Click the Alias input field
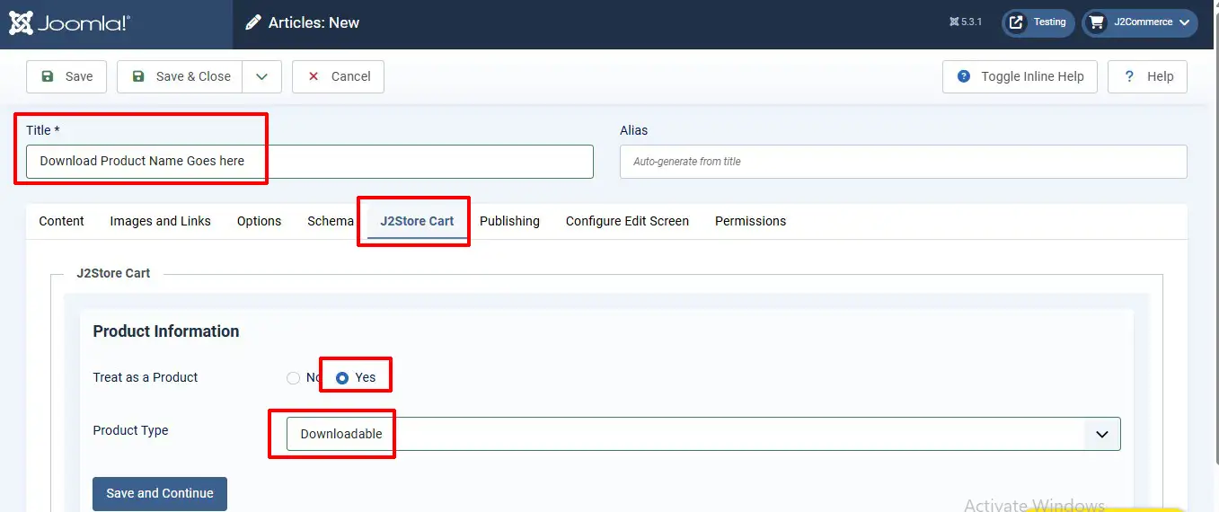This screenshot has height=512, width=1219. tap(904, 162)
